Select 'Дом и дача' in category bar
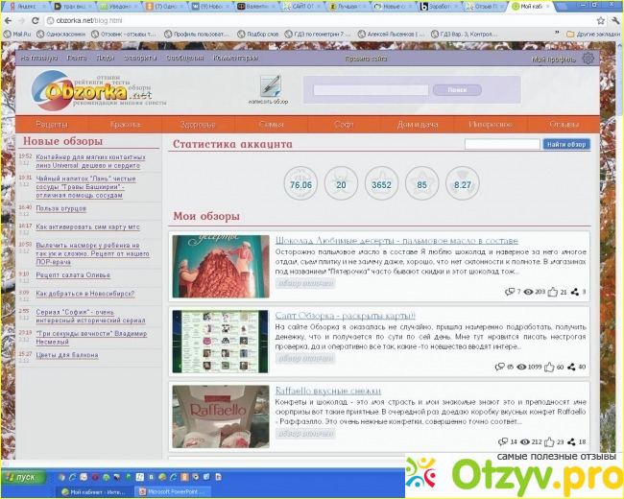Screen dimensions: 624x499 pyautogui.click(x=417, y=125)
